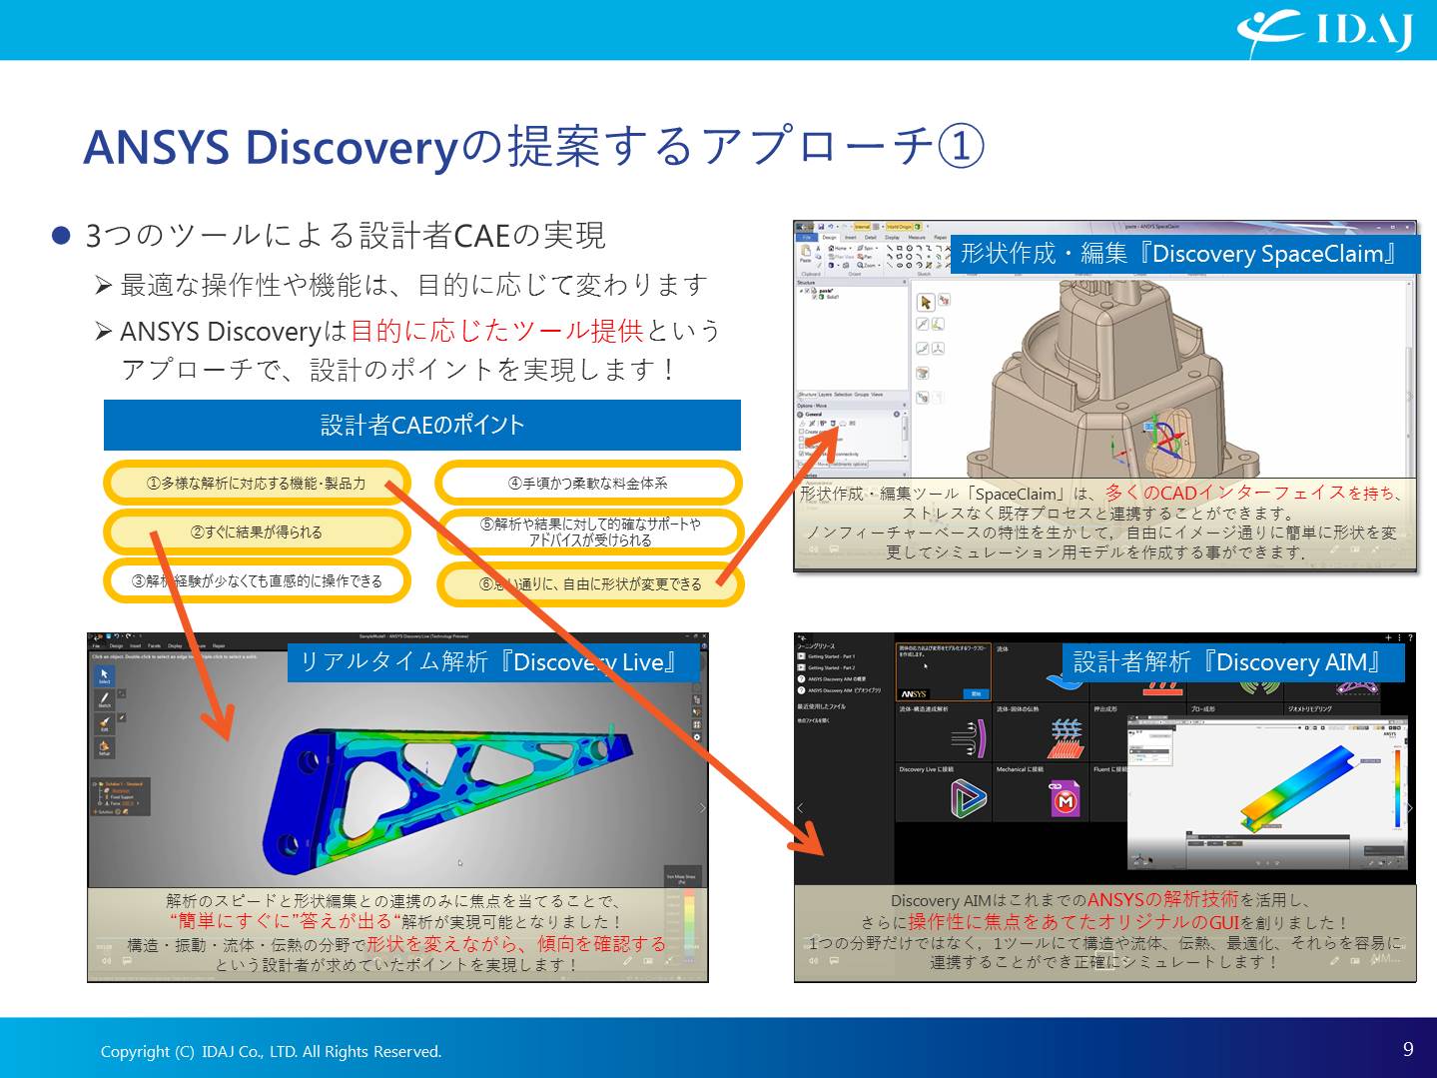The width and height of the screenshot is (1437, 1078).
Task: Click the Select tool in Discovery Live
Action: pos(104,675)
